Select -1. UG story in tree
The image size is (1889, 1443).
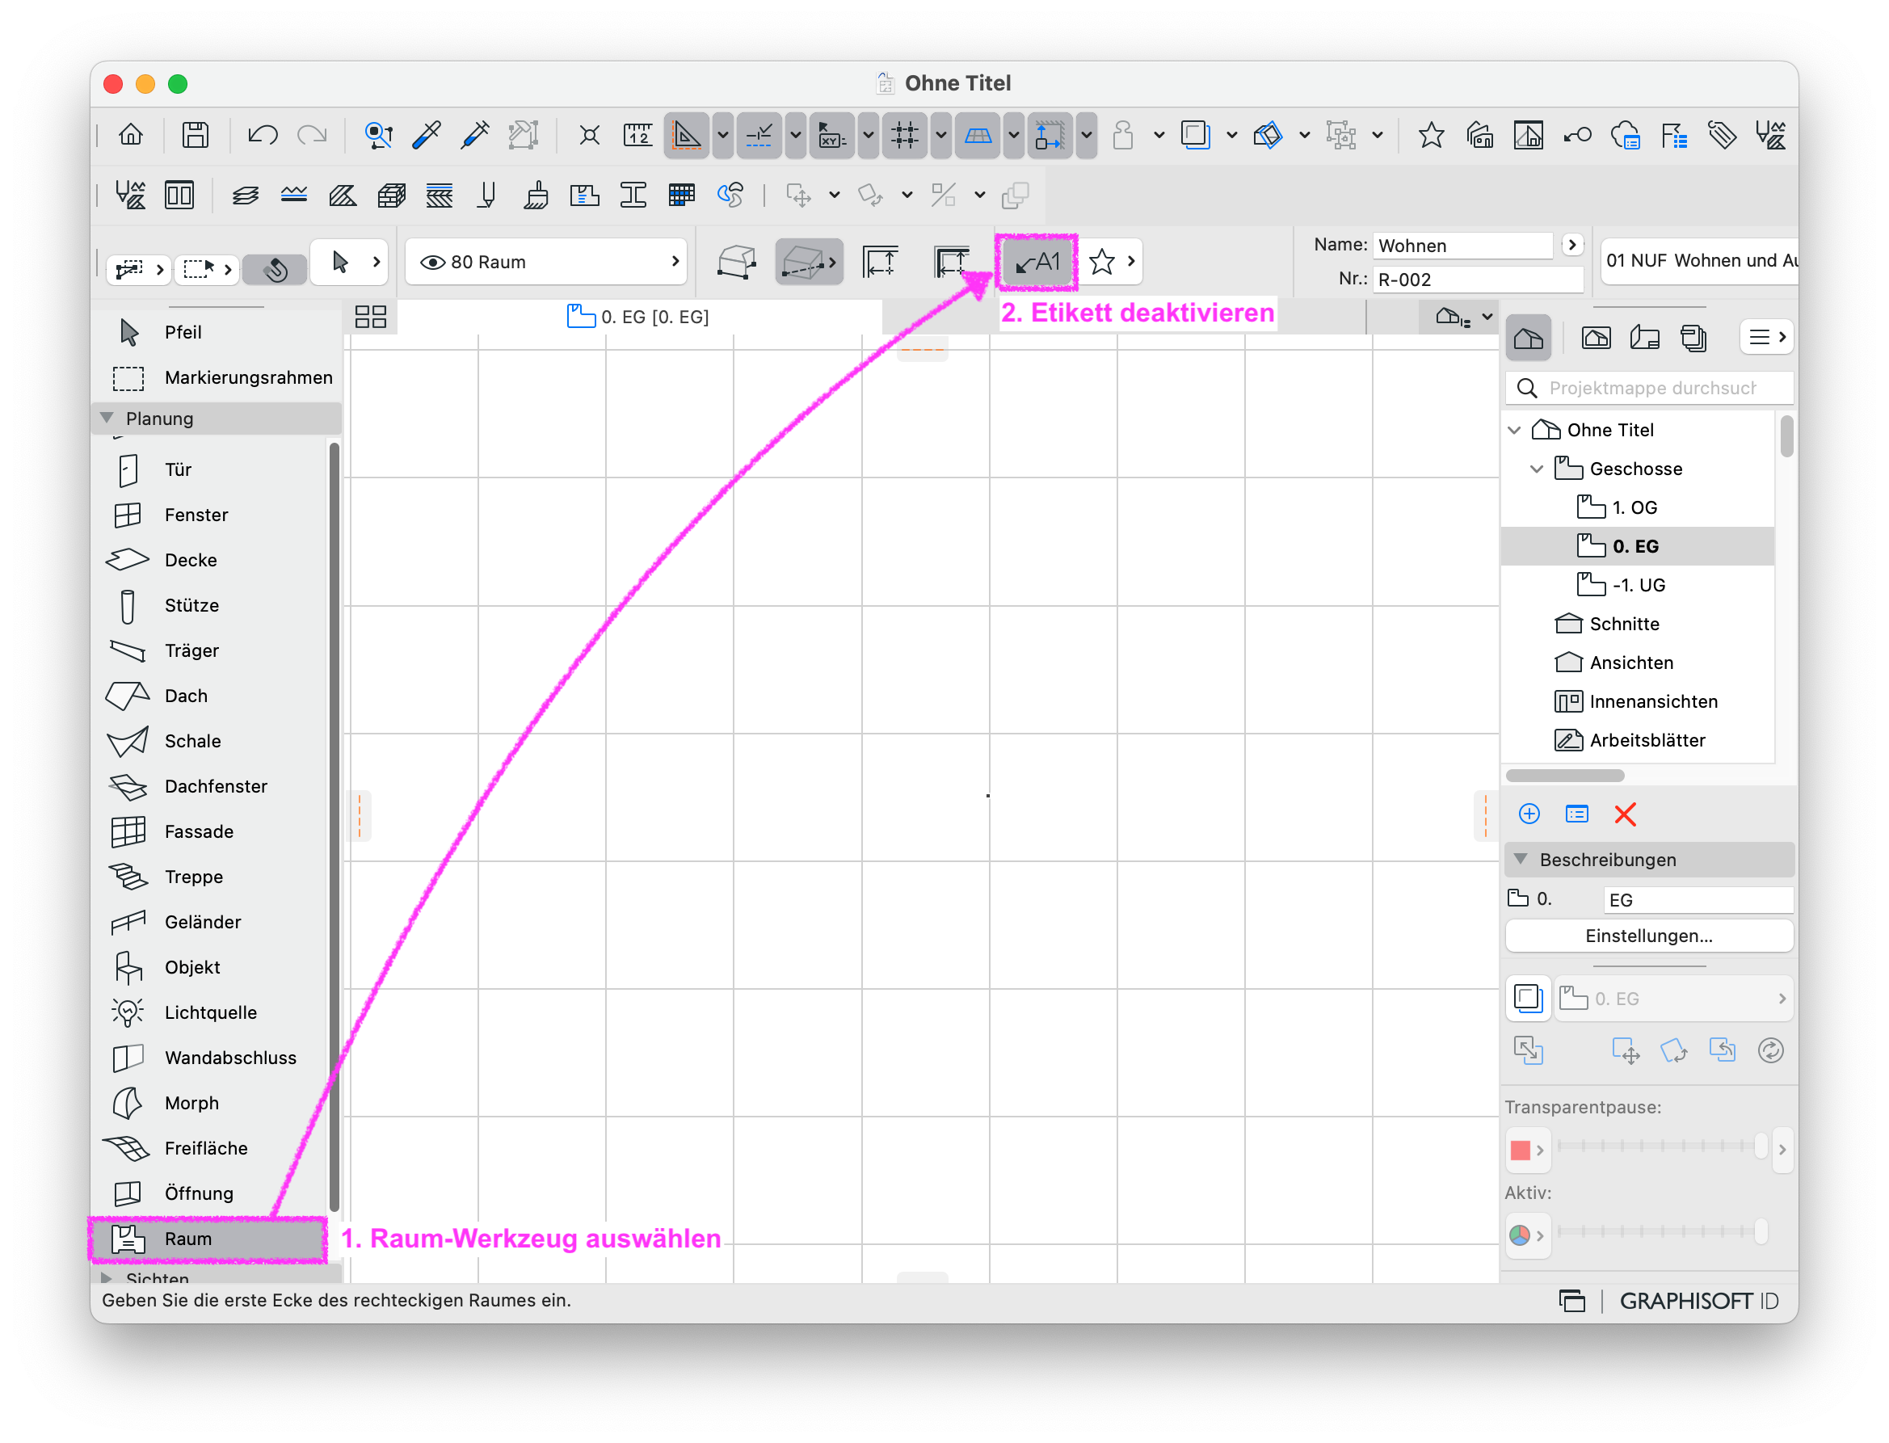pos(1639,586)
